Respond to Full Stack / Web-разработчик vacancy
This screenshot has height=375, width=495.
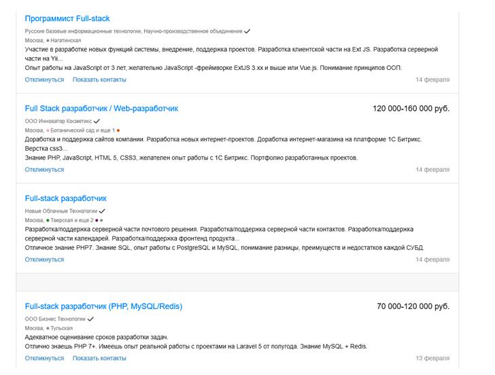44,169
